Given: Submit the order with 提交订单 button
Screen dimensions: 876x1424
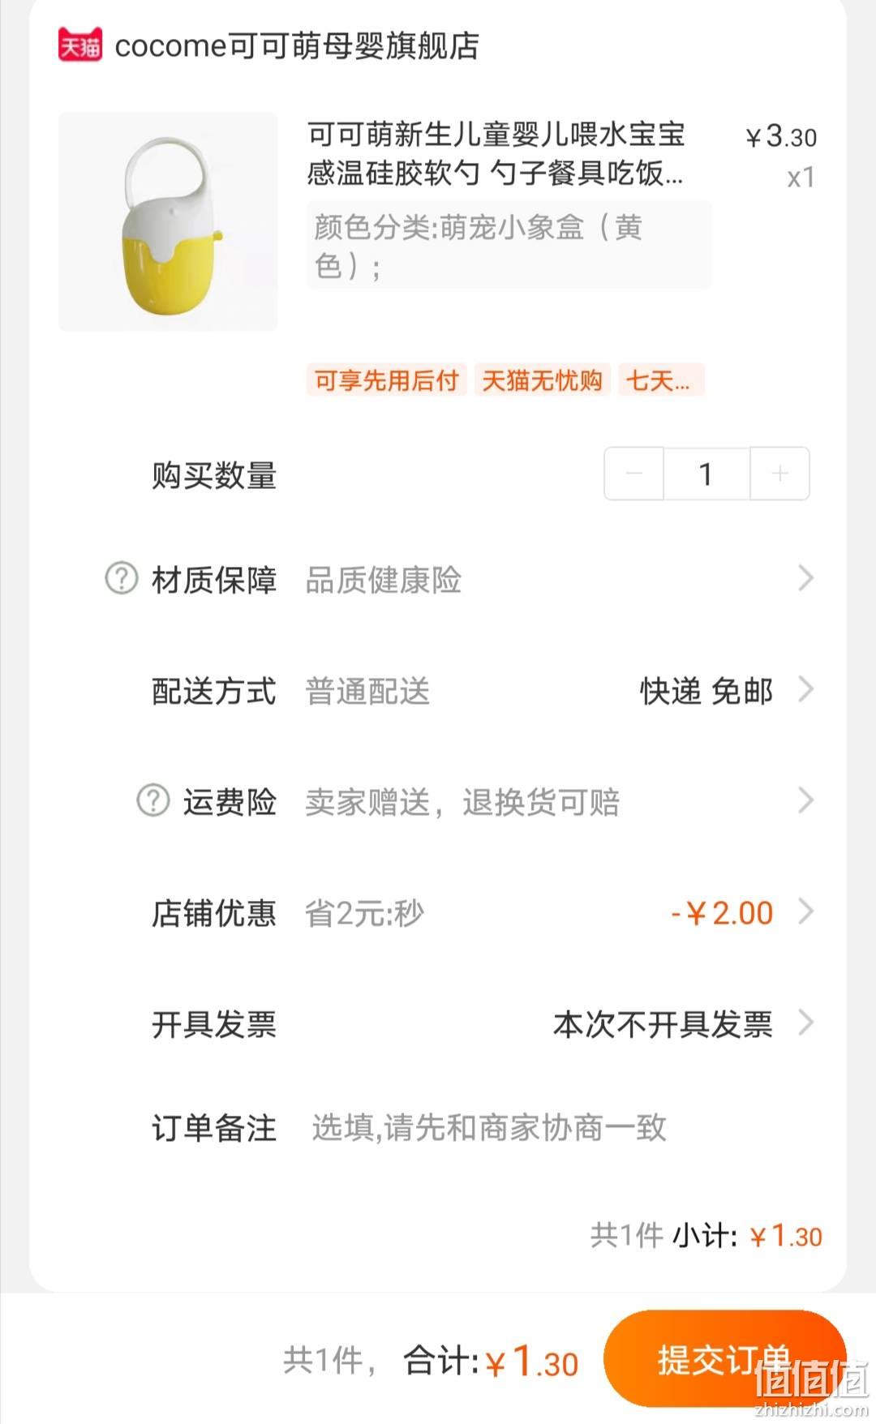Looking at the screenshot, I should 724,1360.
